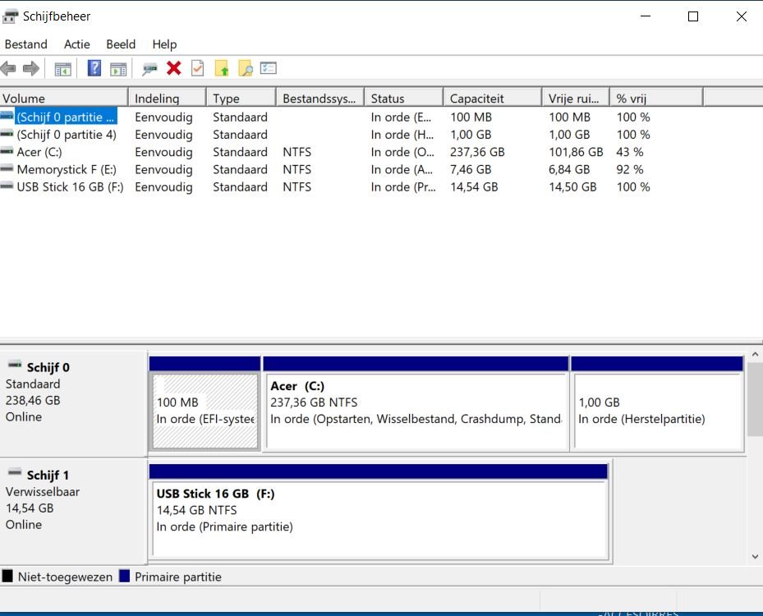
Task: Open the Bestand menu
Action: 26,44
